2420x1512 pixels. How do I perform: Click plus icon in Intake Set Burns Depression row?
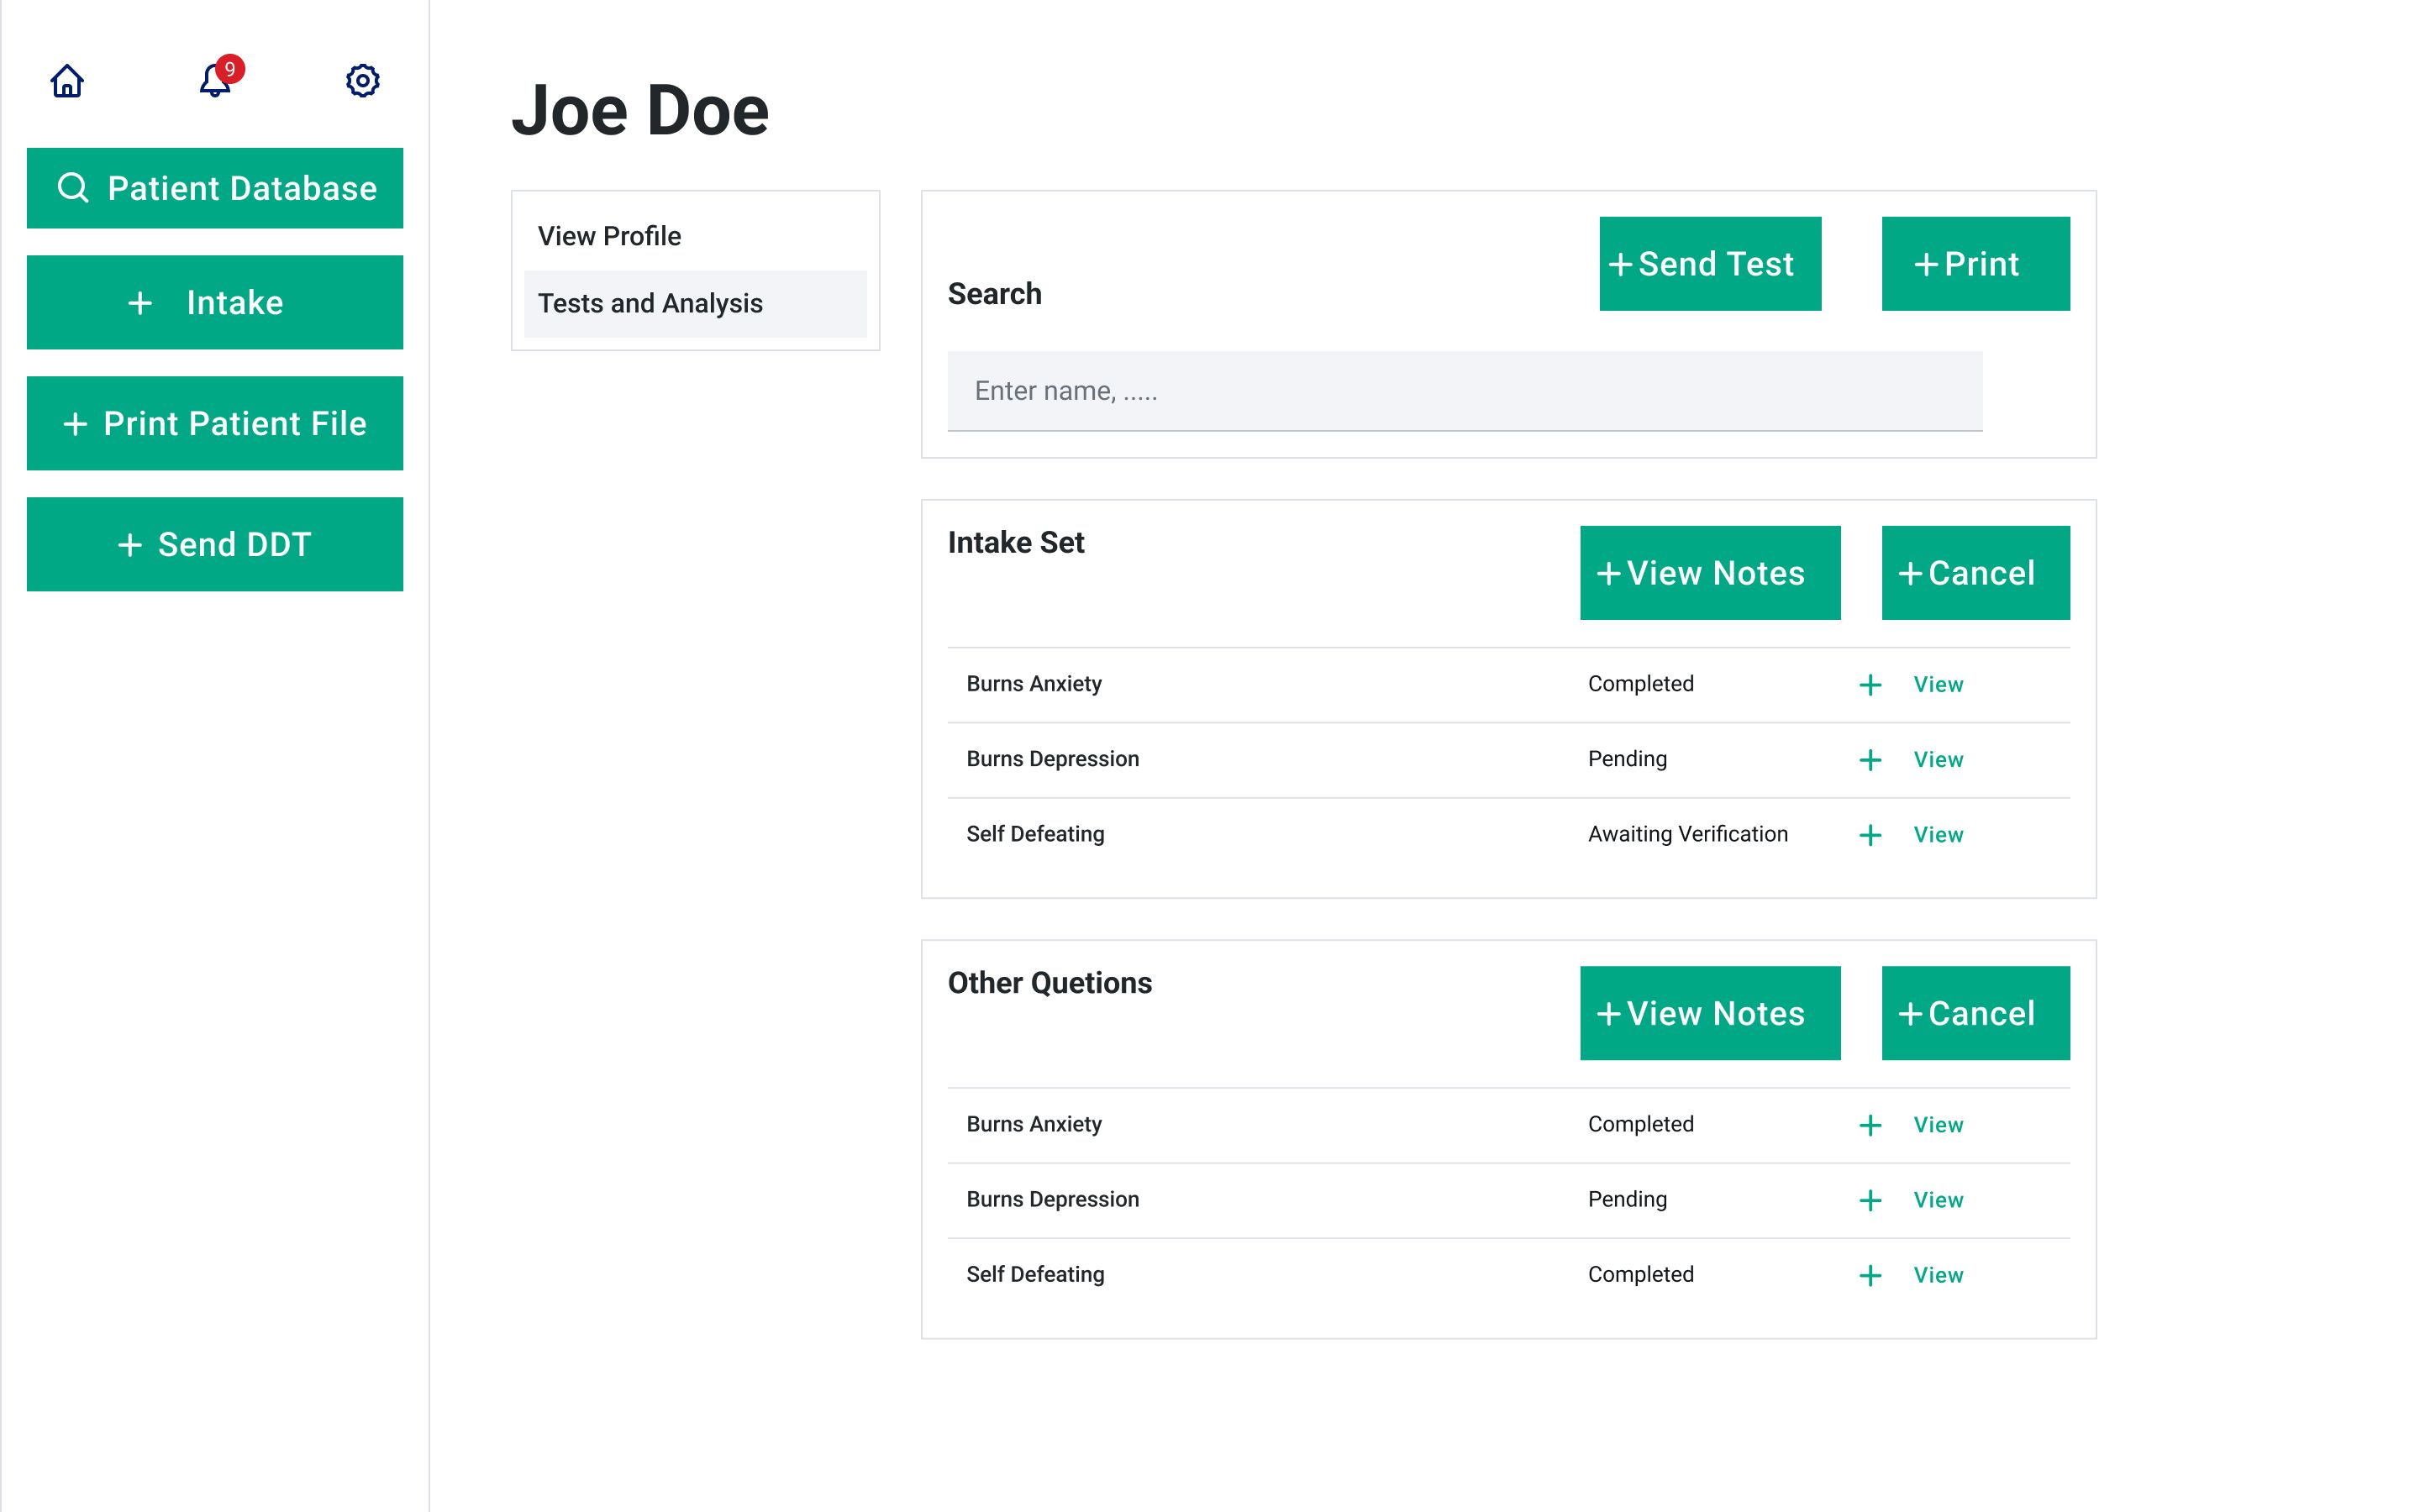pyautogui.click(x=1870, y=760)
